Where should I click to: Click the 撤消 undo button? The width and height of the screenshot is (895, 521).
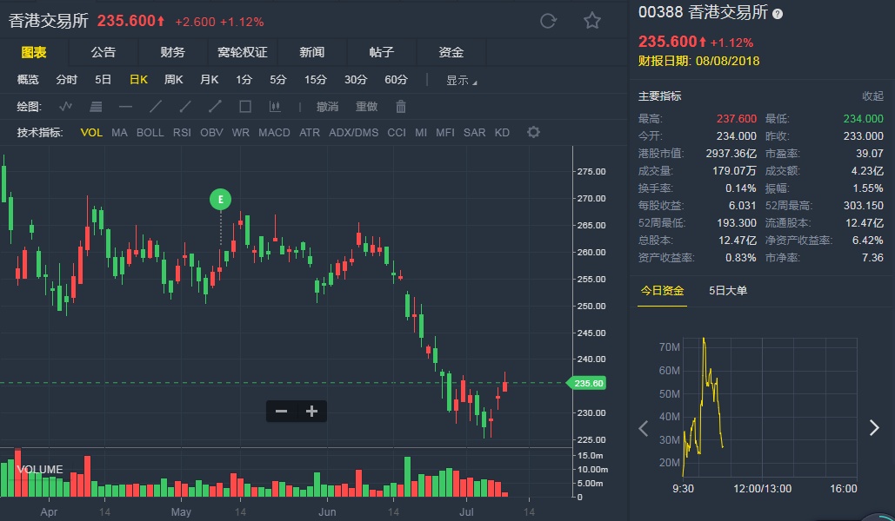[x=327, y=107]
